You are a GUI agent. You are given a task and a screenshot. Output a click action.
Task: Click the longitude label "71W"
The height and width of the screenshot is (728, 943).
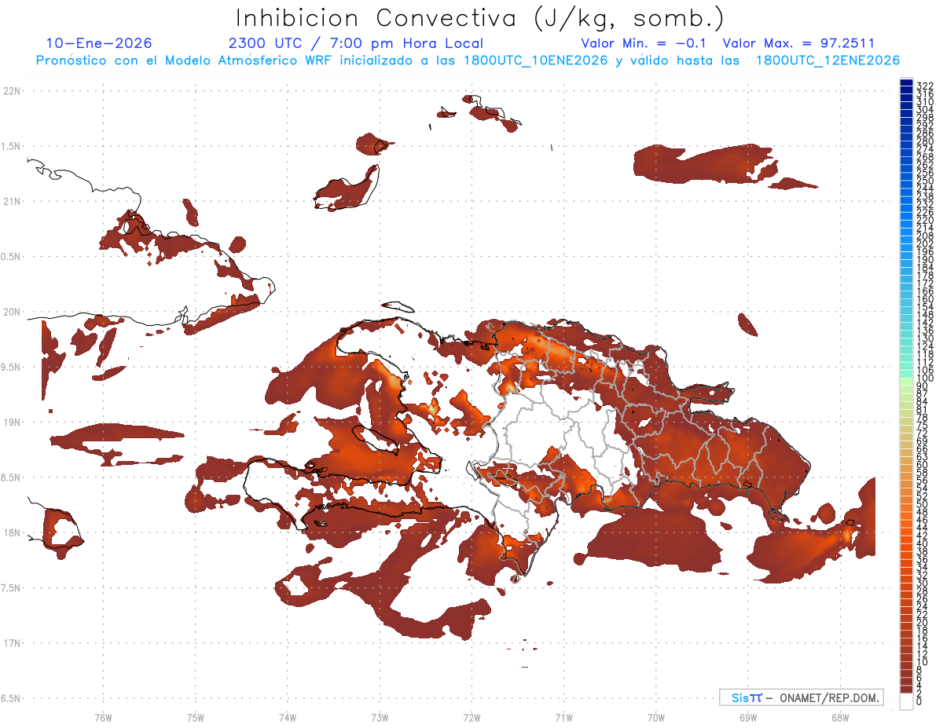tap(563, 717)
